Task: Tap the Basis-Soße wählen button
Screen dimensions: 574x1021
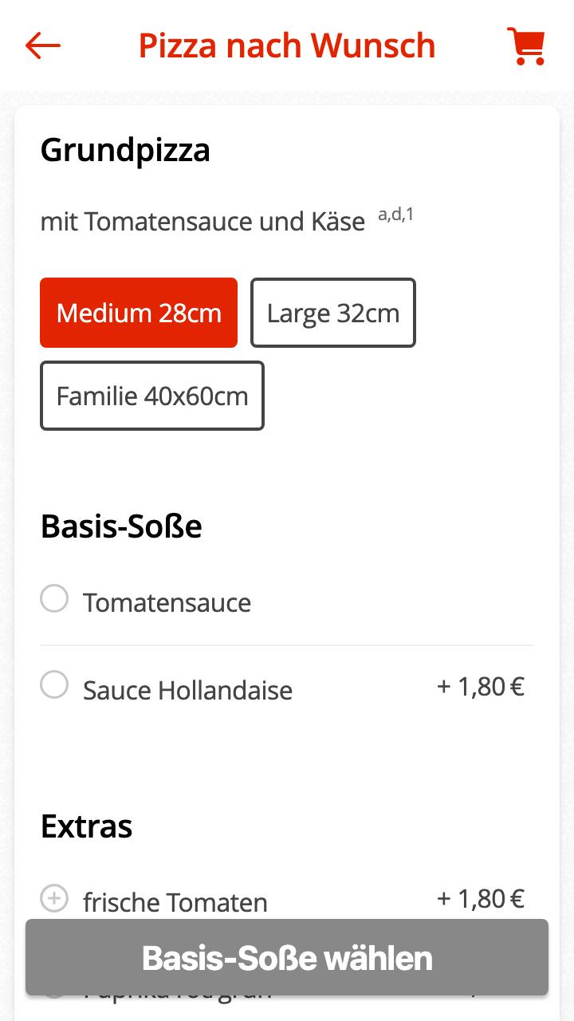Action: coord(287,957)
